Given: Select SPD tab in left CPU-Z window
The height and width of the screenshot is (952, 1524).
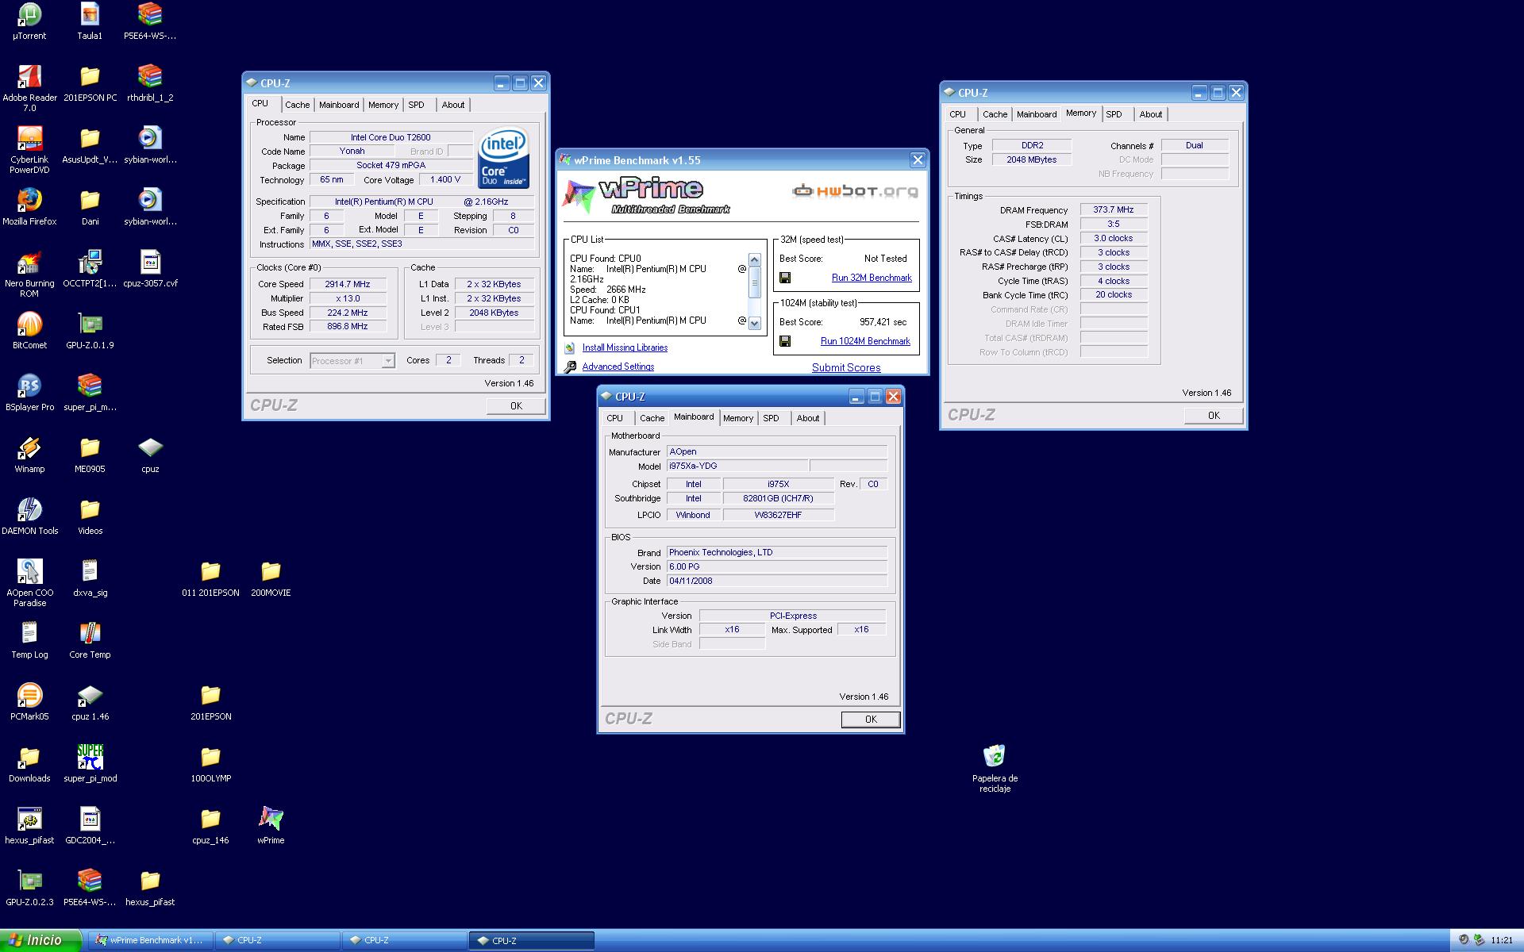Looking at the screenshot, I should [416, 105].
